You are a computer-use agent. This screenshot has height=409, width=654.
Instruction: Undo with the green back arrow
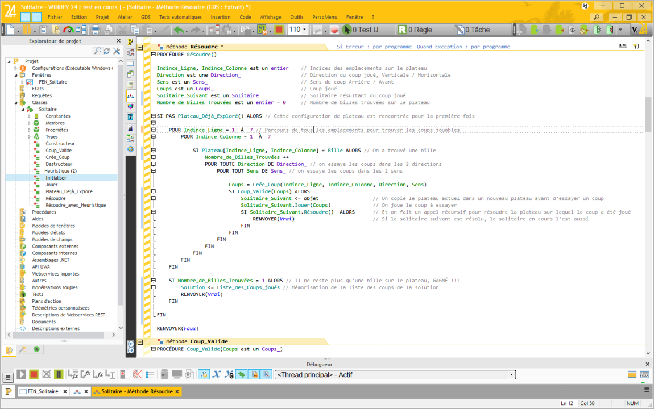coord(179,30)
